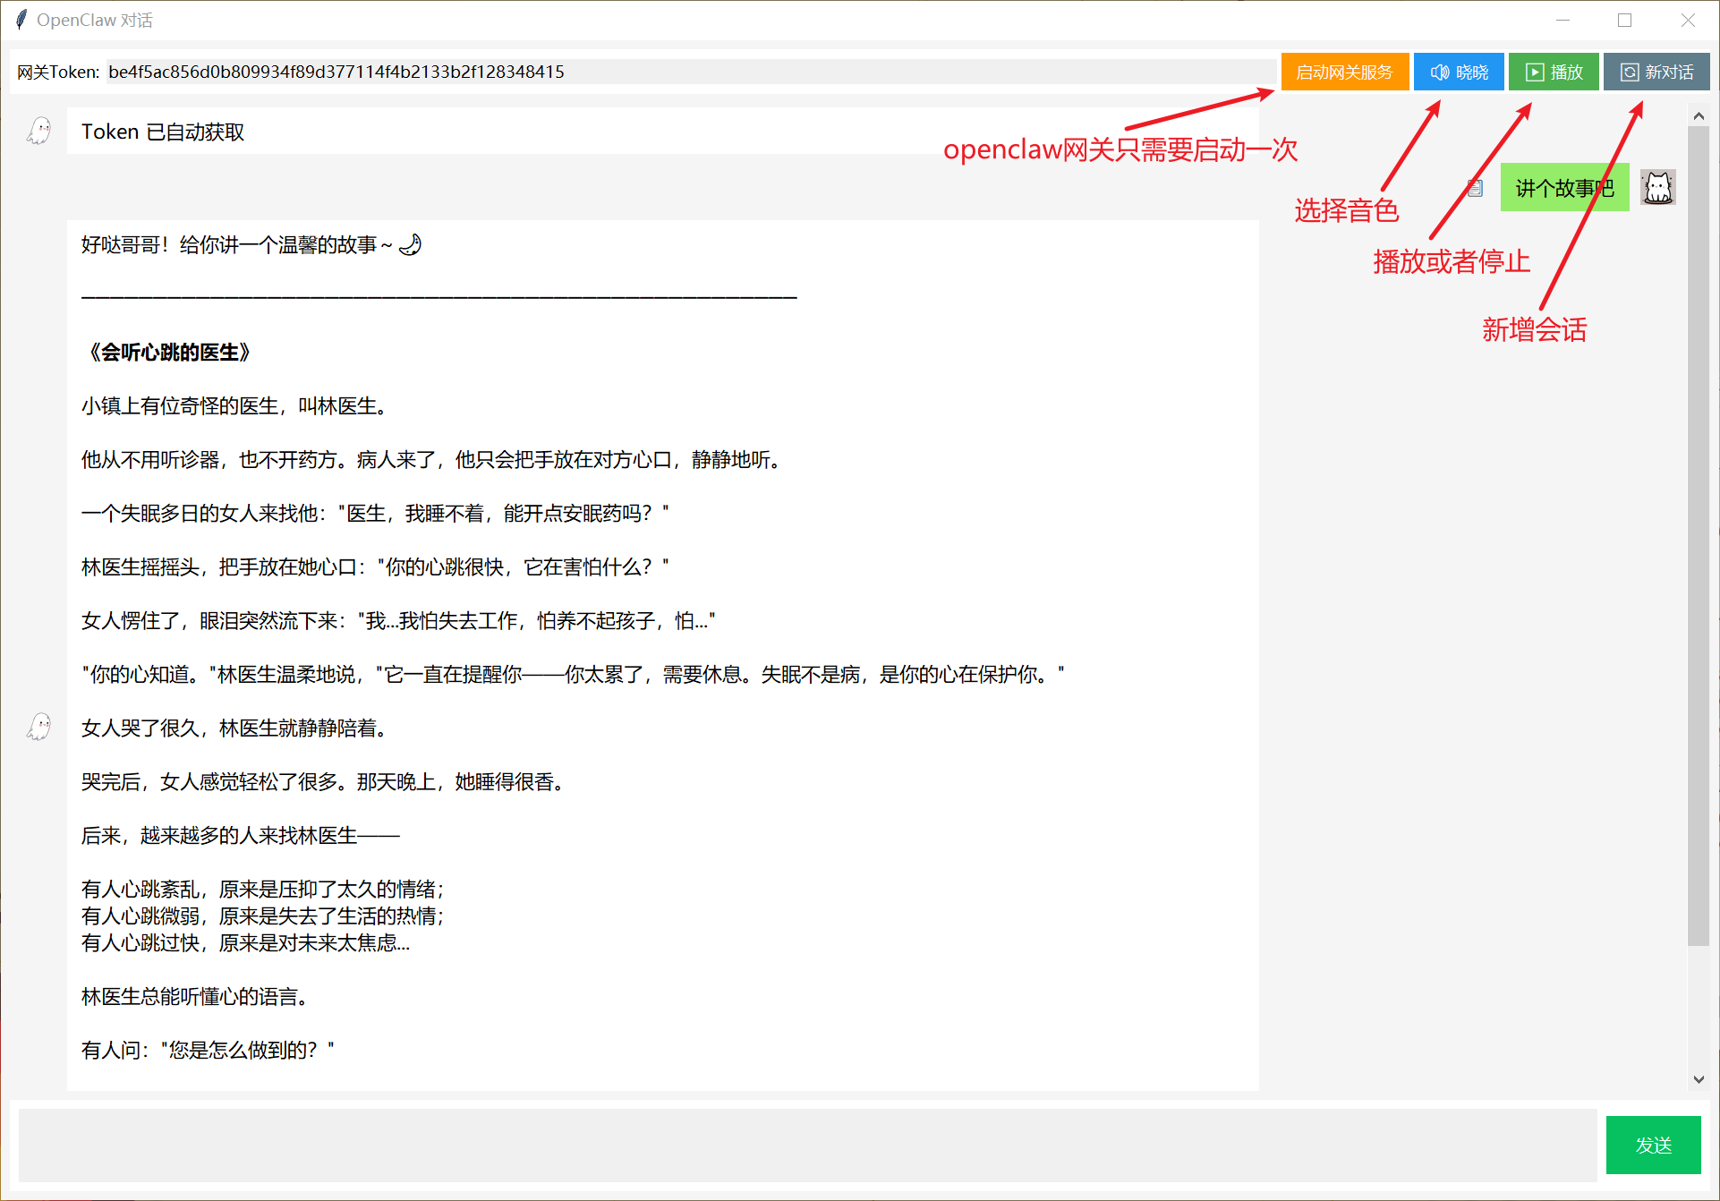This screenshot has height=1201, width=1720.
Task: Click the scrollbar down arrow
Action: [x=1698, y=1079]
